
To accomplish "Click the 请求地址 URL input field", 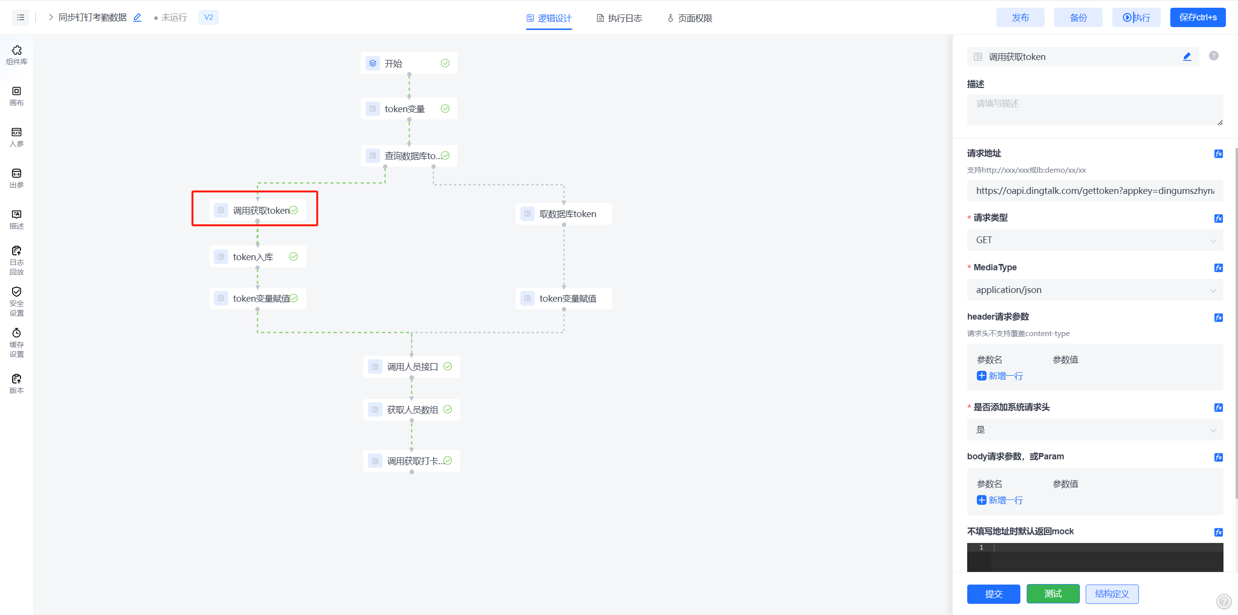I will 1094,191.
